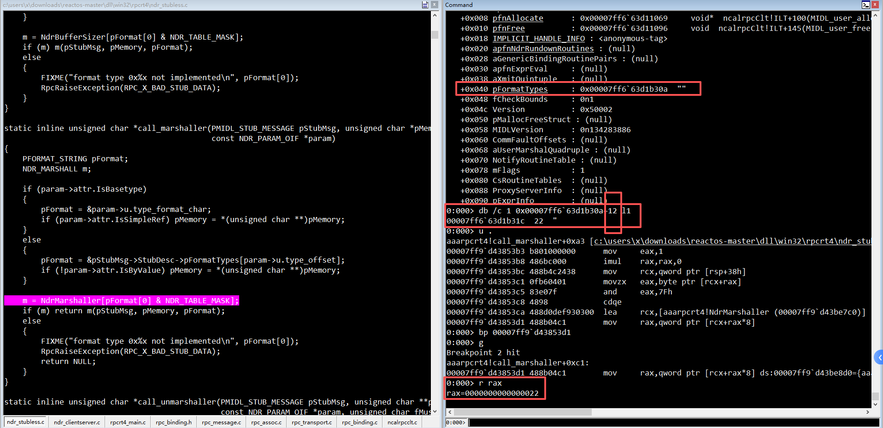Click the "lea rcx,[aaarpcrt4!NdrMarshaller" disassembly line
The height and width of the screenshot is (428, 883).
click(656, 312)
